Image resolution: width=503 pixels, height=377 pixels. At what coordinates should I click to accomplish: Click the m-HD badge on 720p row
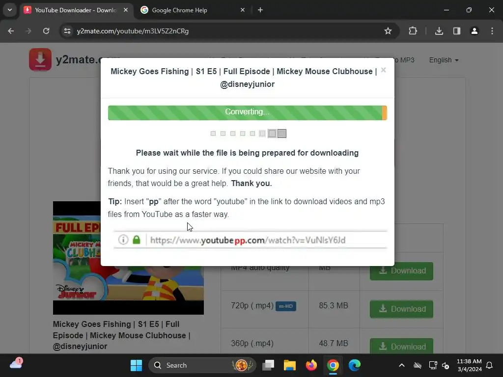[x=286, y=306]
